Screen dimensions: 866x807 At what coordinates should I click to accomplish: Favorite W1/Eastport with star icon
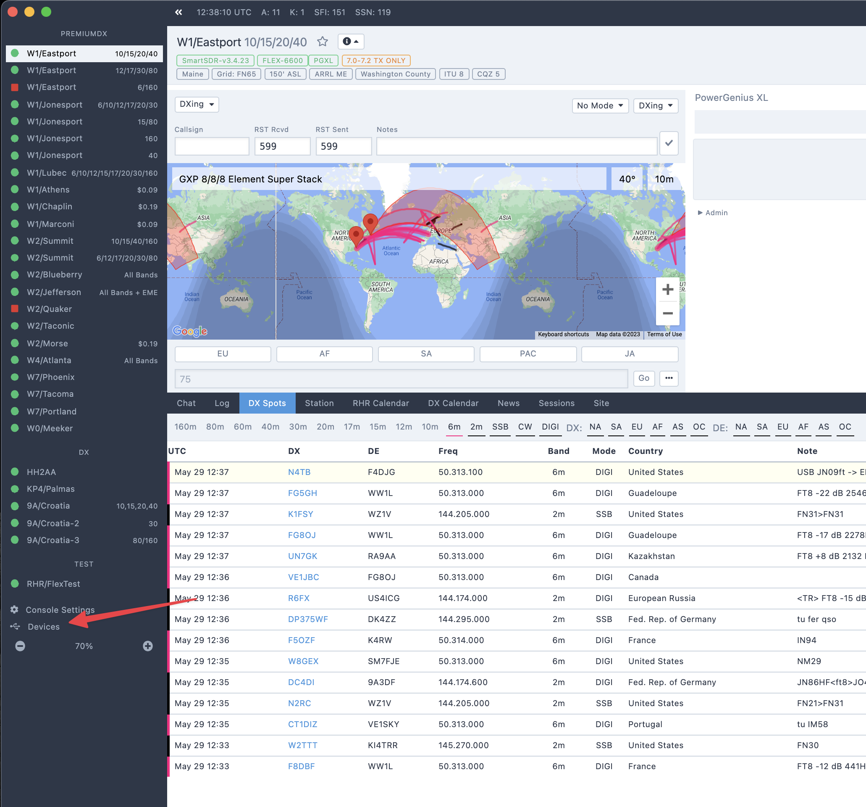coord(323,42)
